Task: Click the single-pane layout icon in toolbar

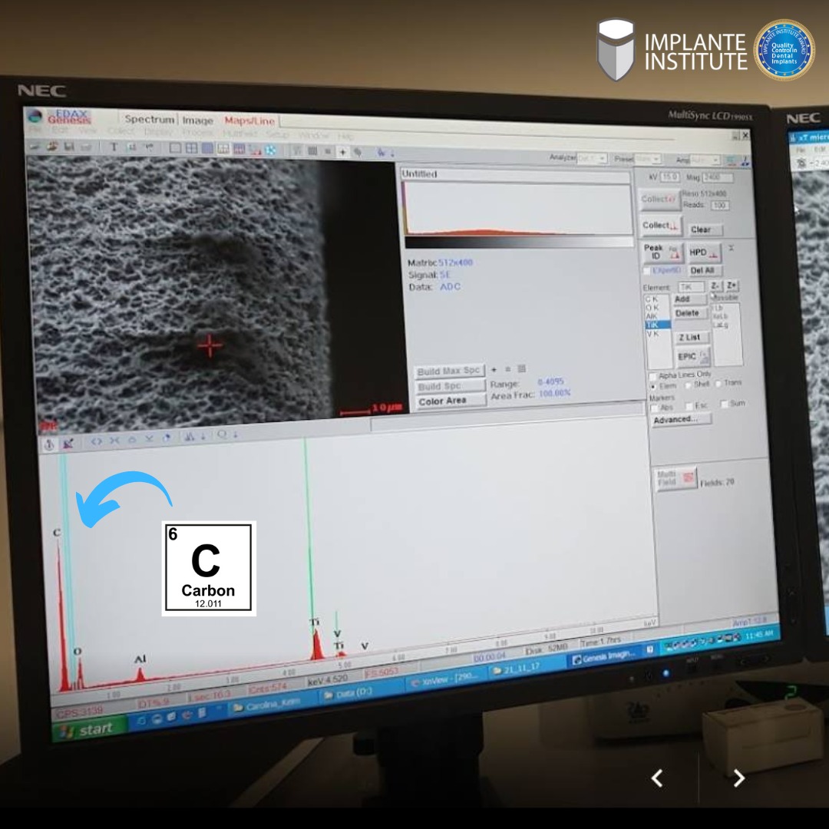Action: click(175, 147)
